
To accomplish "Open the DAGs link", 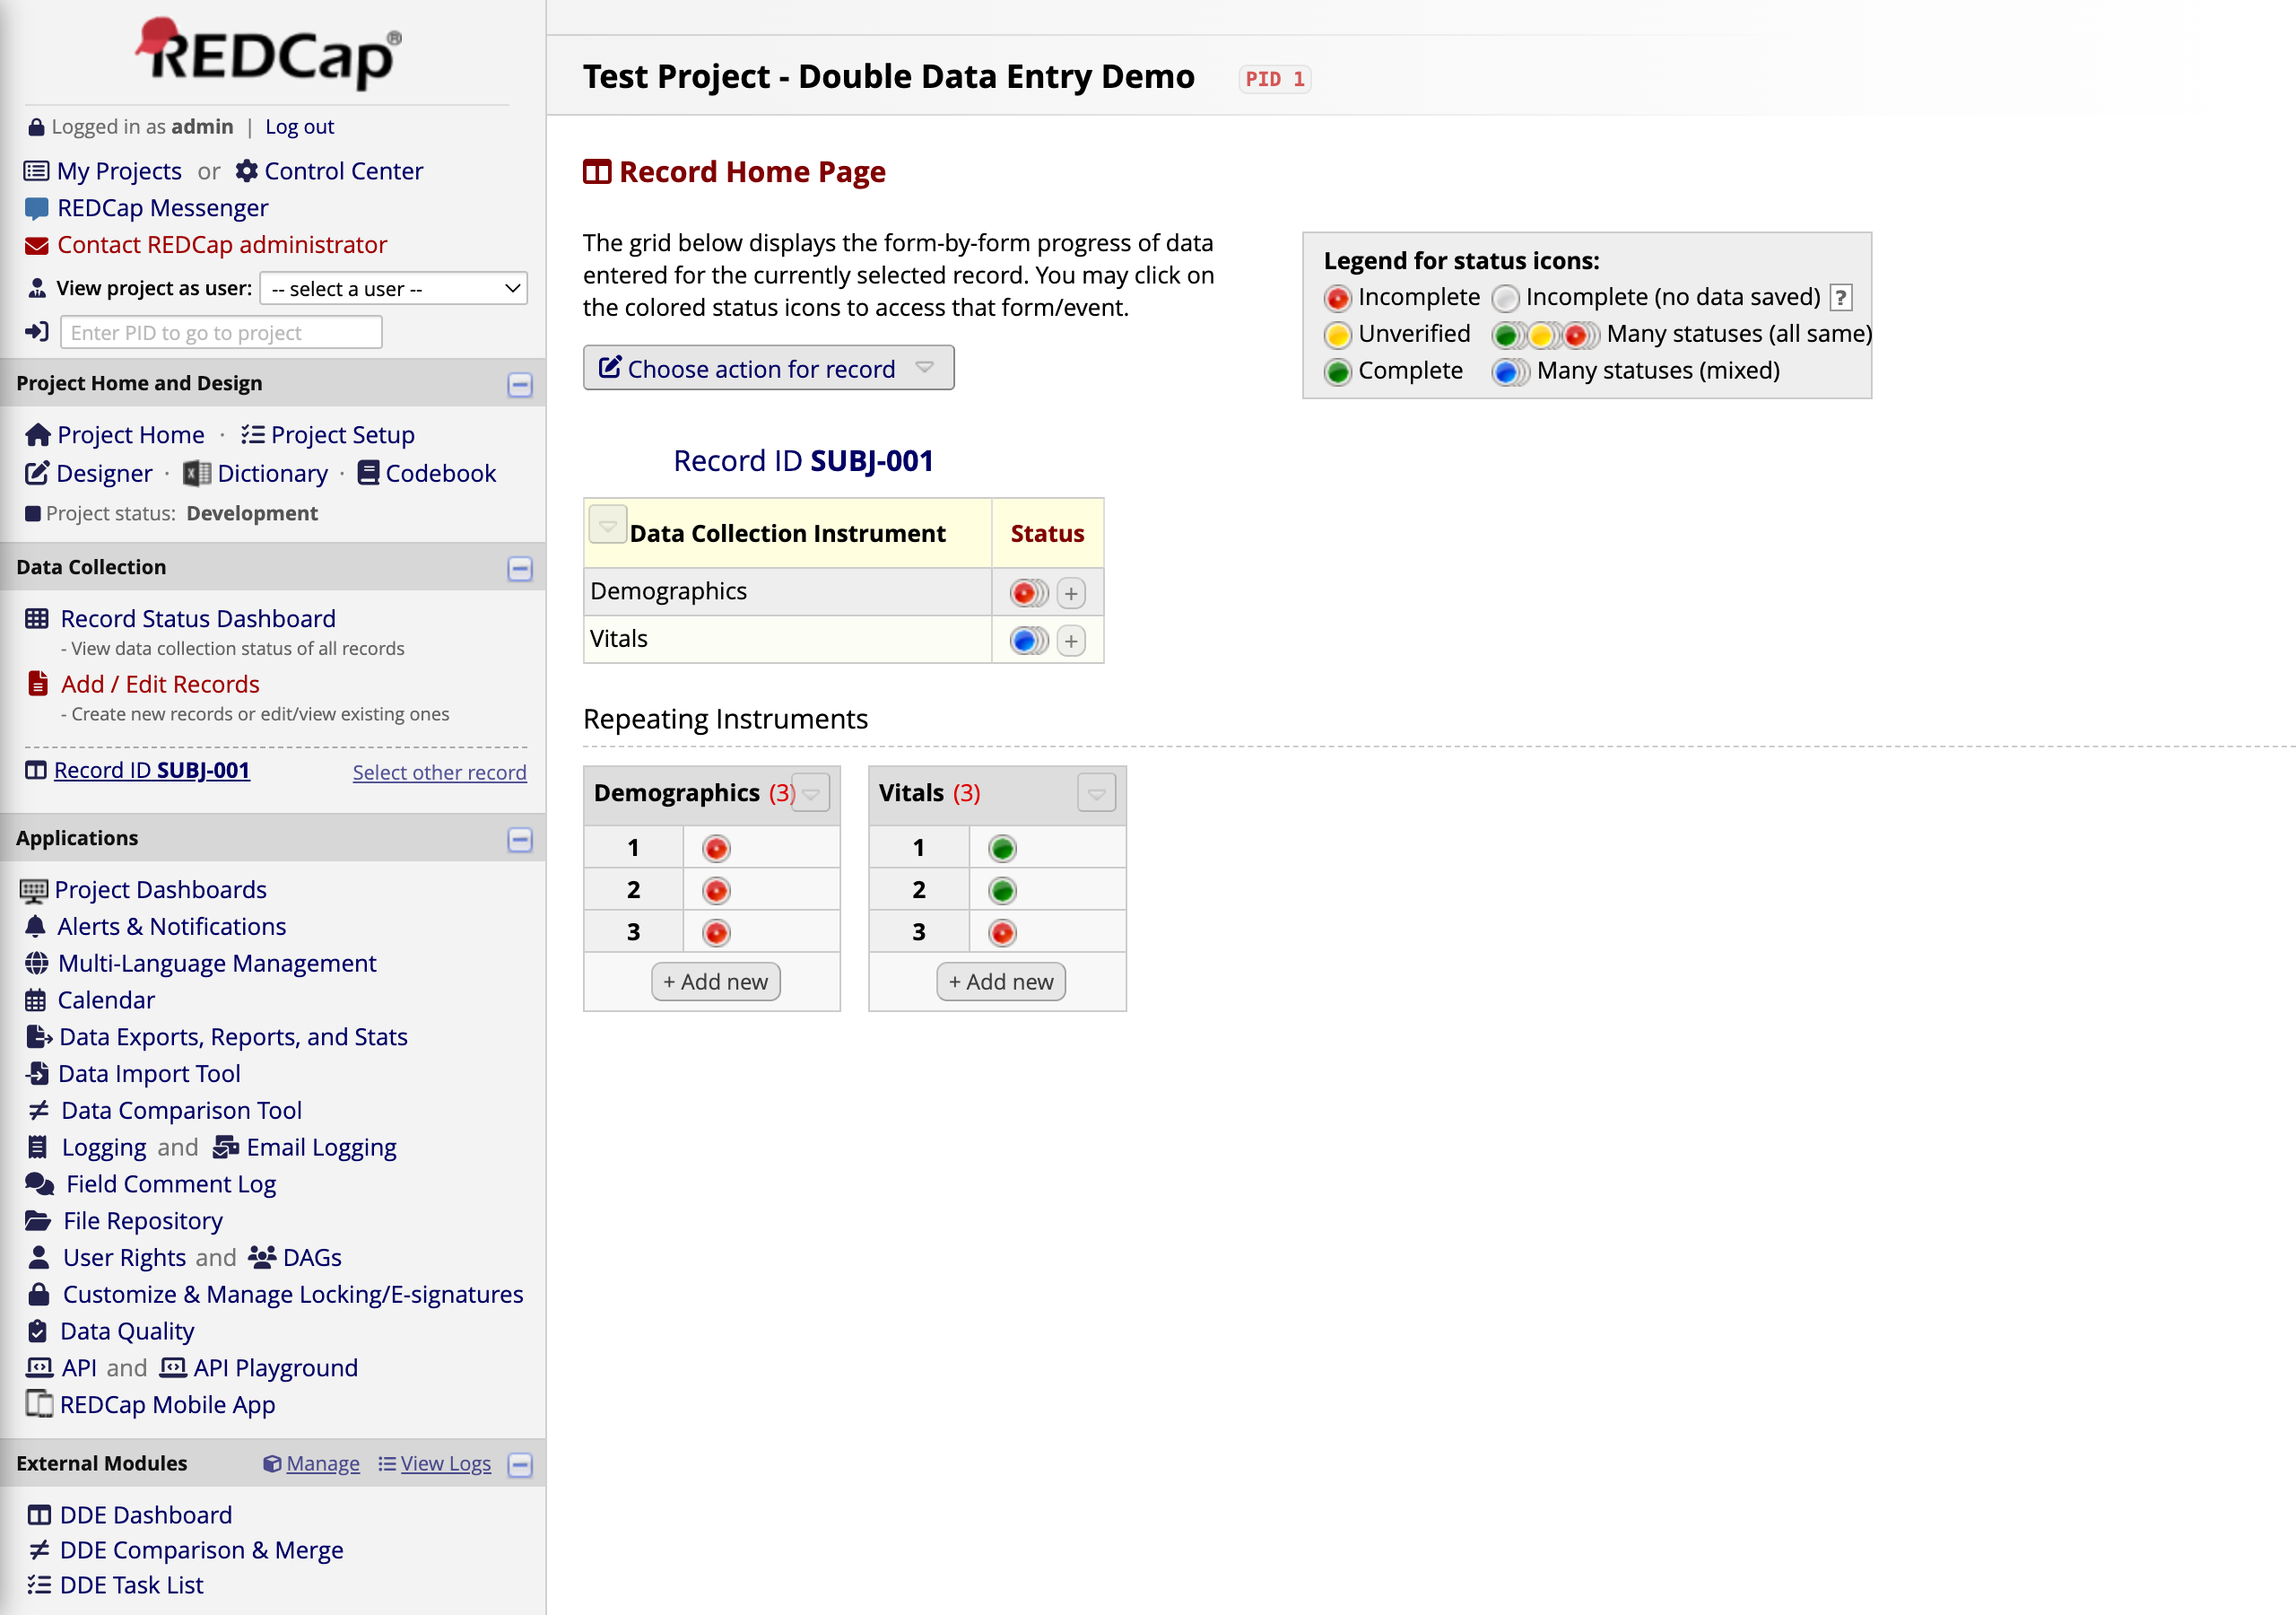I will coord(312,1258).
